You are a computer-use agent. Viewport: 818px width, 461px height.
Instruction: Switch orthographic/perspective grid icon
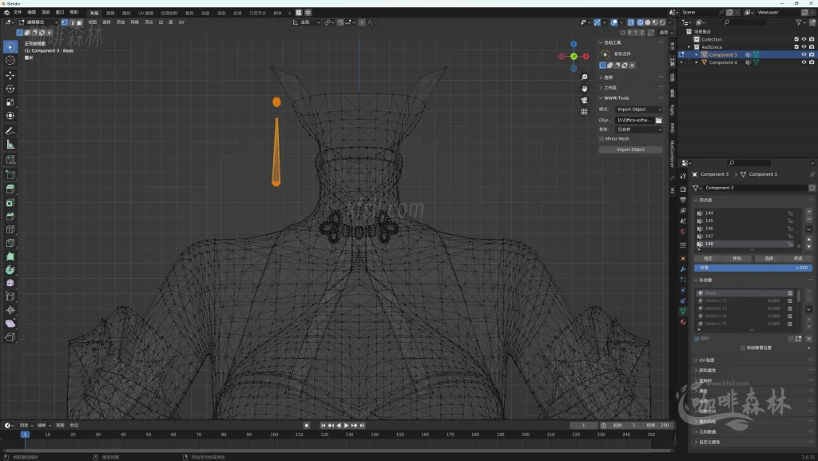[x=584, y=112]
